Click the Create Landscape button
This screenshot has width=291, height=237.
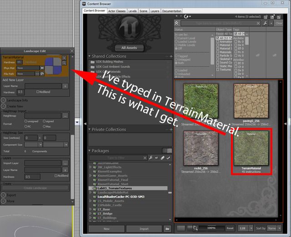[x=35, y=188]
